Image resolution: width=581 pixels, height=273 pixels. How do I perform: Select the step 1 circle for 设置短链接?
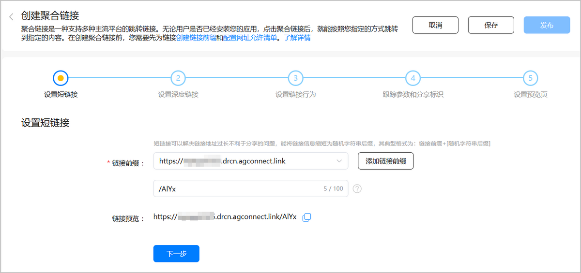tap(61, 78)
